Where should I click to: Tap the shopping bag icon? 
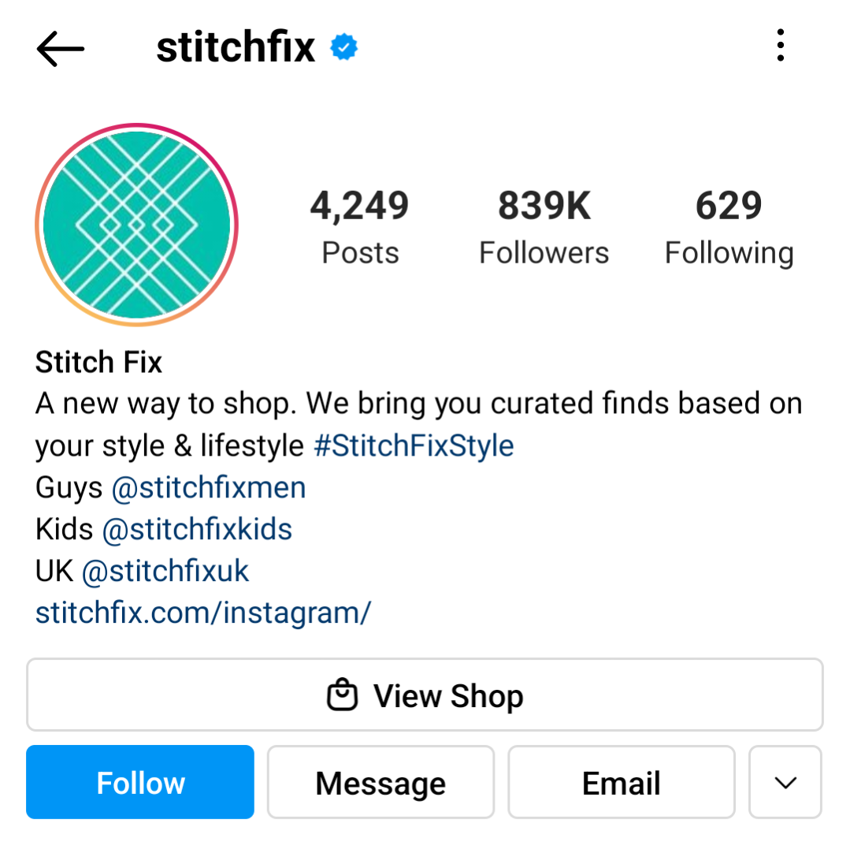click(x=342, y=695)
